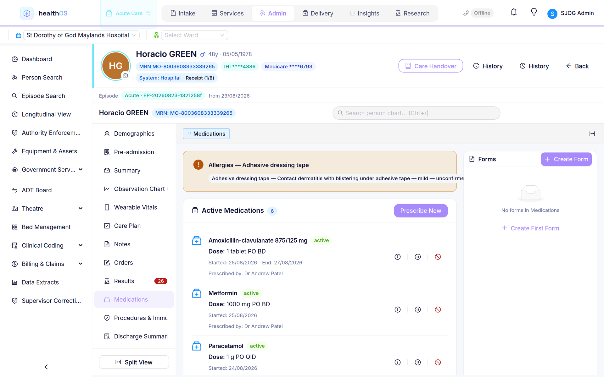Open the Observation Chart section

coord(135,189)
